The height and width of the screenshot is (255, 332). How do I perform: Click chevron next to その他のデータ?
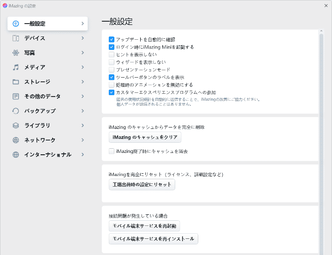click(x=83, y=96)
